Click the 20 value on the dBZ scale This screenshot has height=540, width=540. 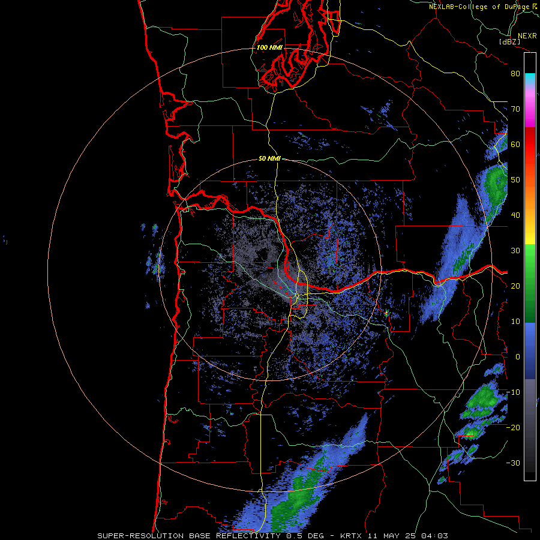coord(515,286)
